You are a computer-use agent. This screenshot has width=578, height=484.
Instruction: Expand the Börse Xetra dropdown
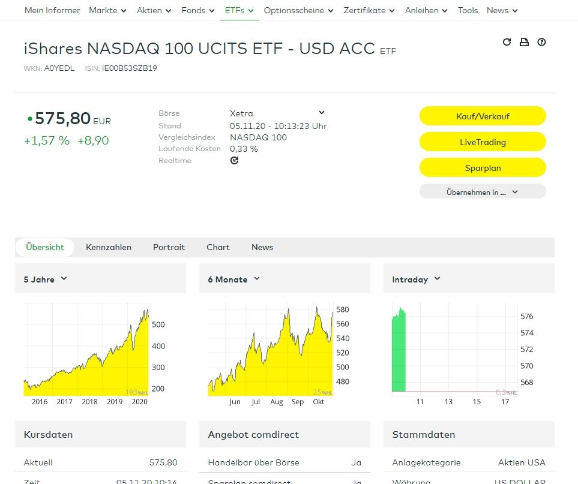pos(321,113)
